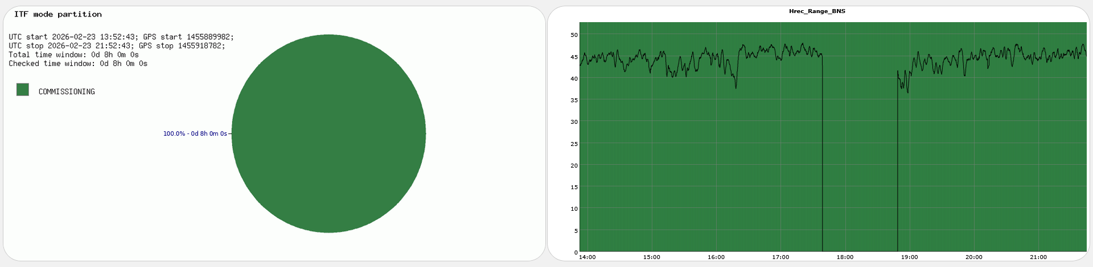1093x267 pixels.
Task: Click the 21:00 x-axis tick label
Action: point(1038,257)
